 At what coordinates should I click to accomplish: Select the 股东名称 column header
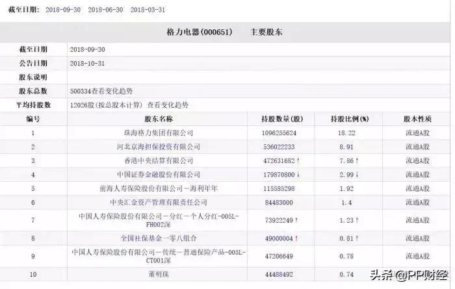159,119
